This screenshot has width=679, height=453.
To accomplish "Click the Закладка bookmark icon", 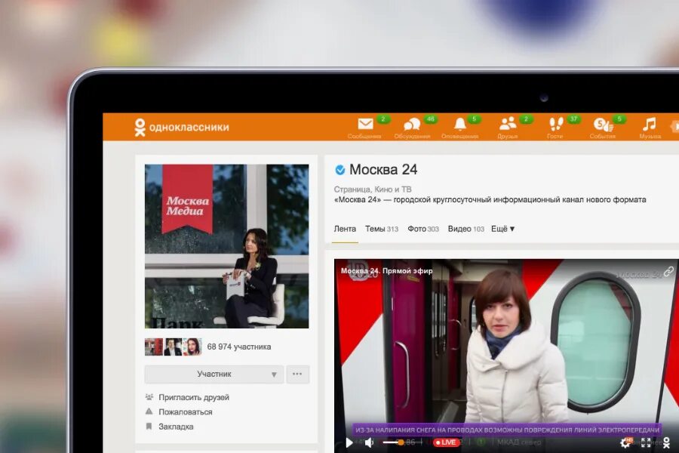I will [149, 426].
